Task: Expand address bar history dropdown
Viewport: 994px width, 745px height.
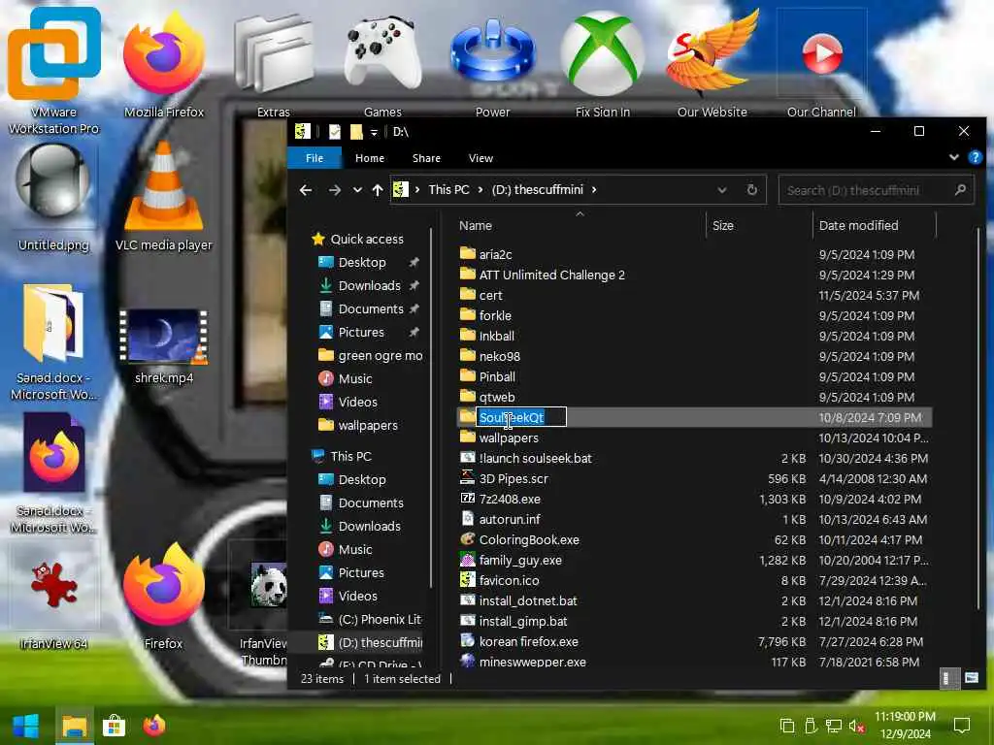Action: click(x=721, y=190)
